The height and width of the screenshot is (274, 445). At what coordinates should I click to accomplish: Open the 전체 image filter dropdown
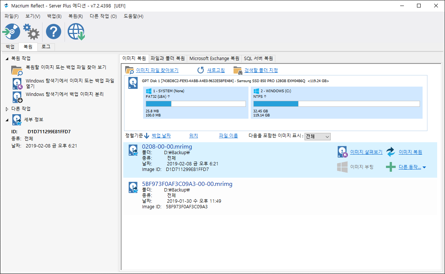coord(318,136)
